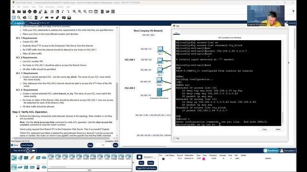
Task: Click the Print toolbar icon
Action: pyautogui.click(x=30, y=11)
